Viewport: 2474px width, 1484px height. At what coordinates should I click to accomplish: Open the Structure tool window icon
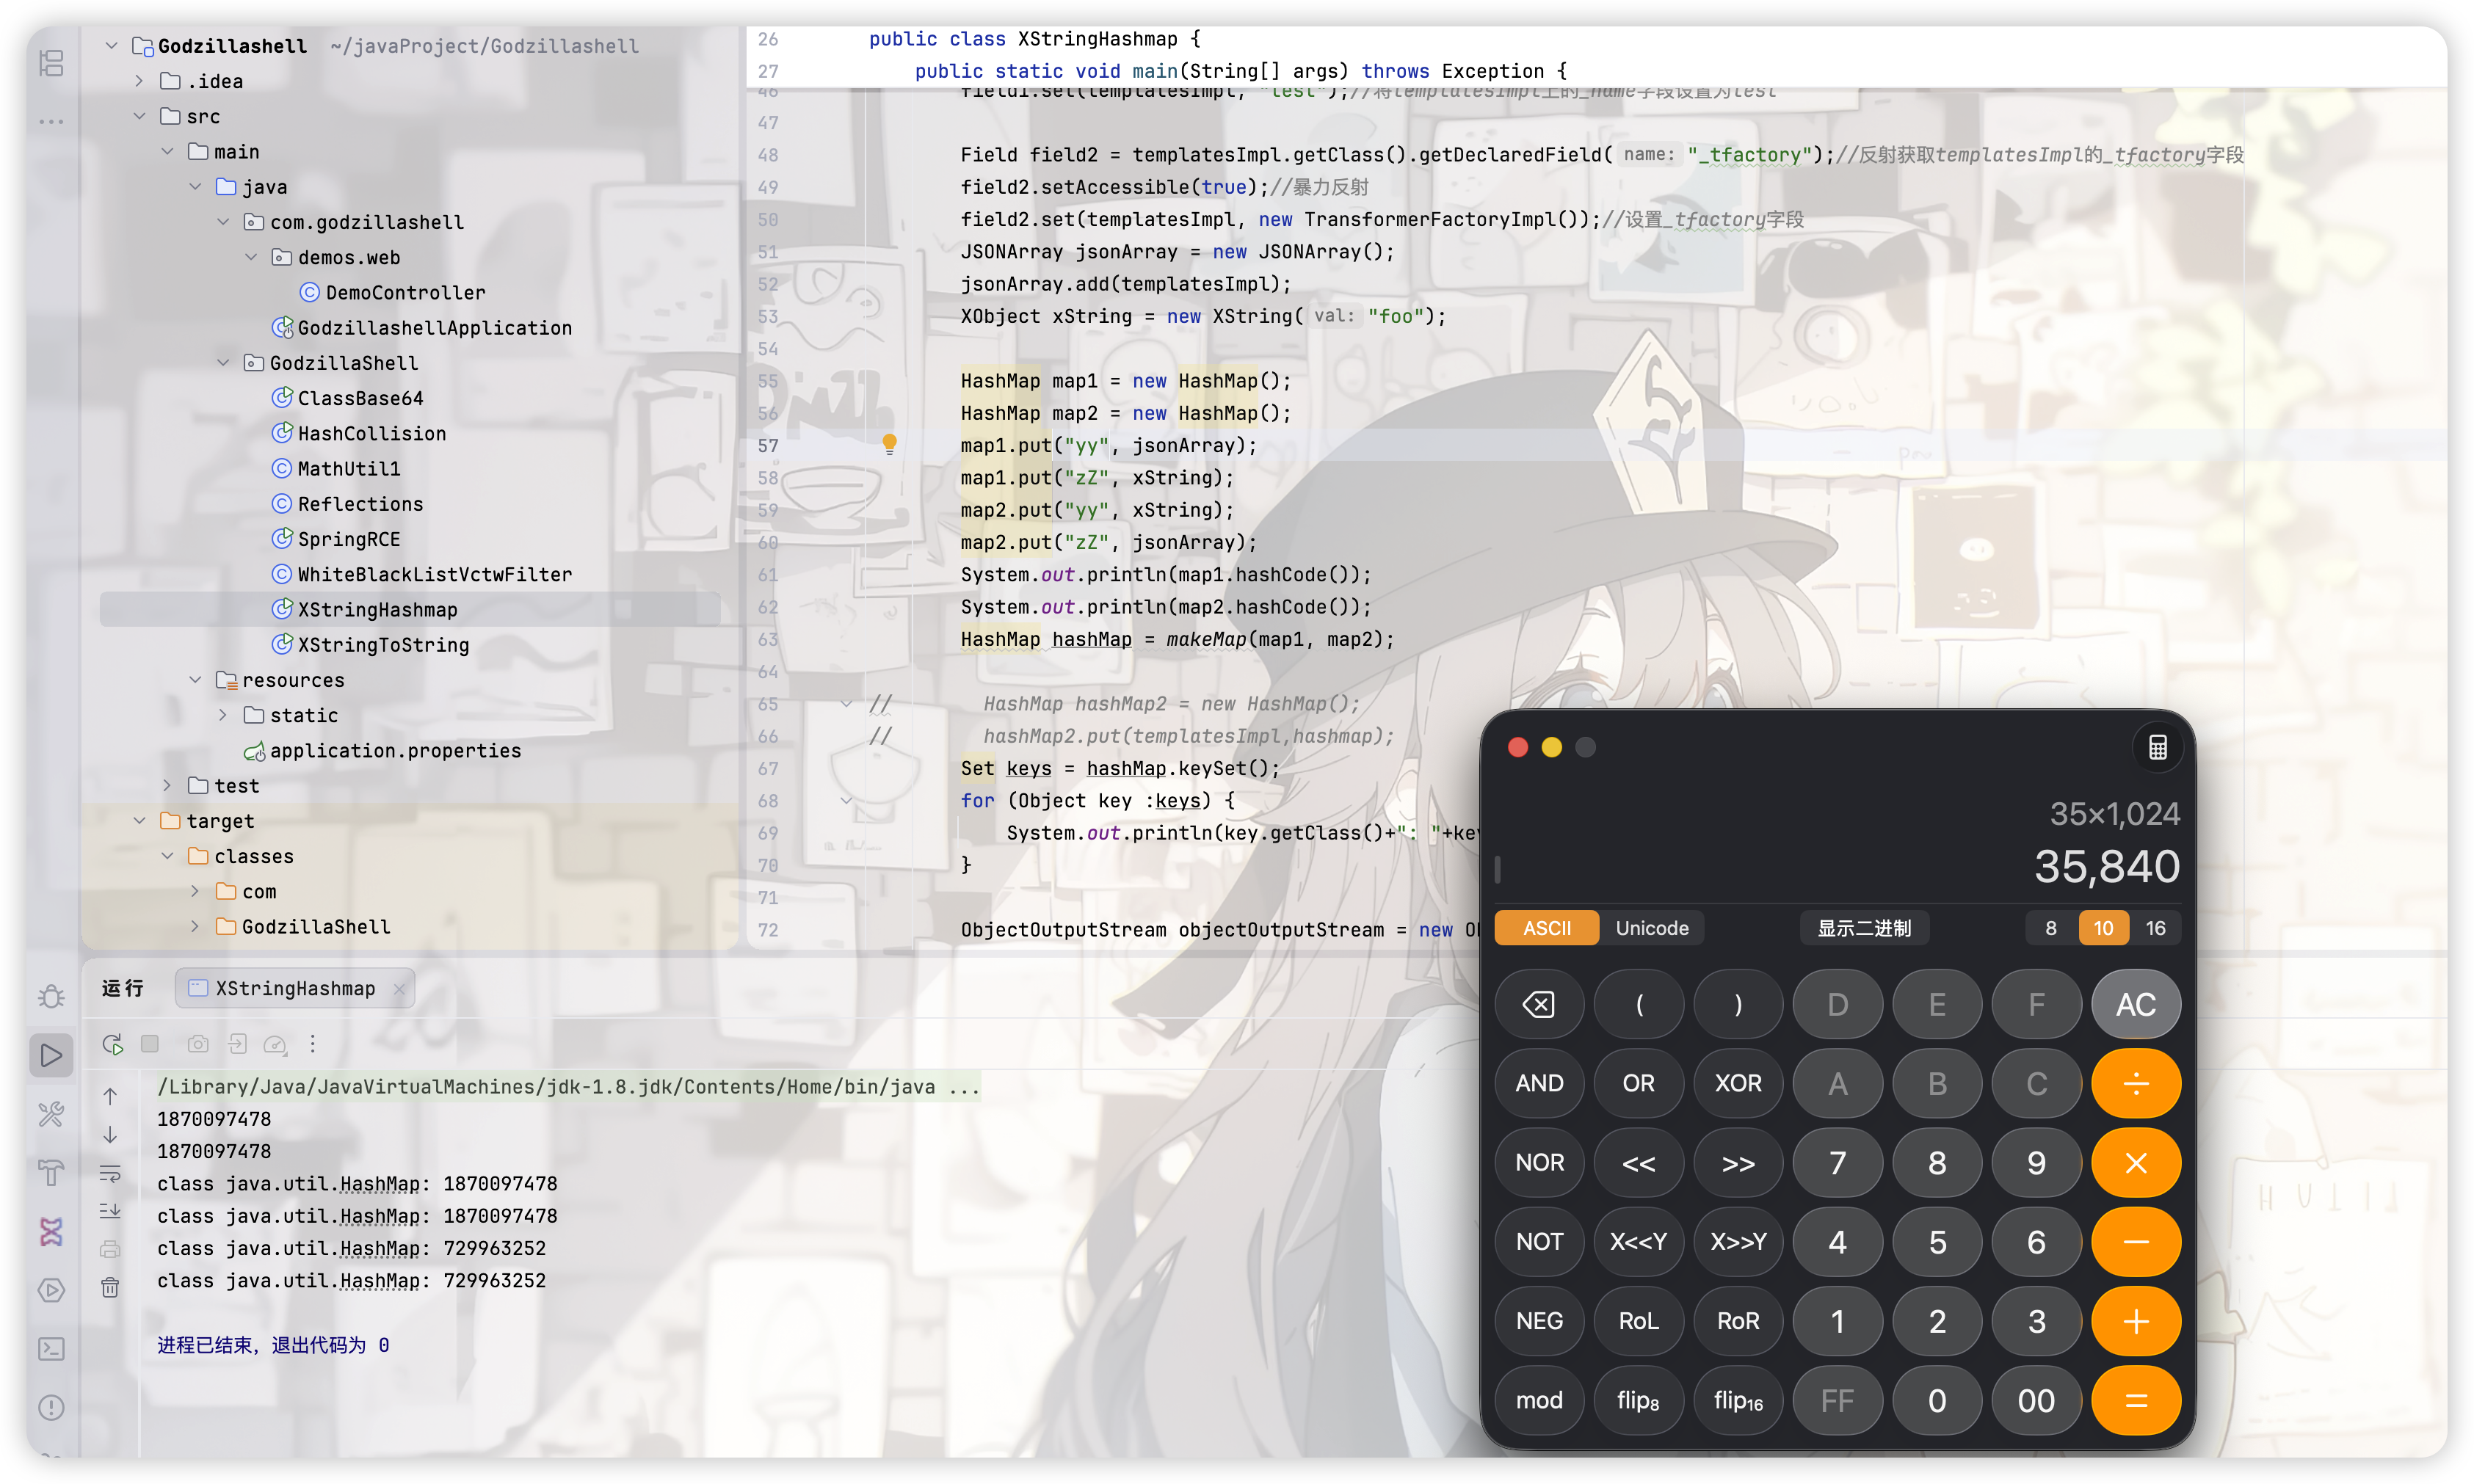point(51,64)
